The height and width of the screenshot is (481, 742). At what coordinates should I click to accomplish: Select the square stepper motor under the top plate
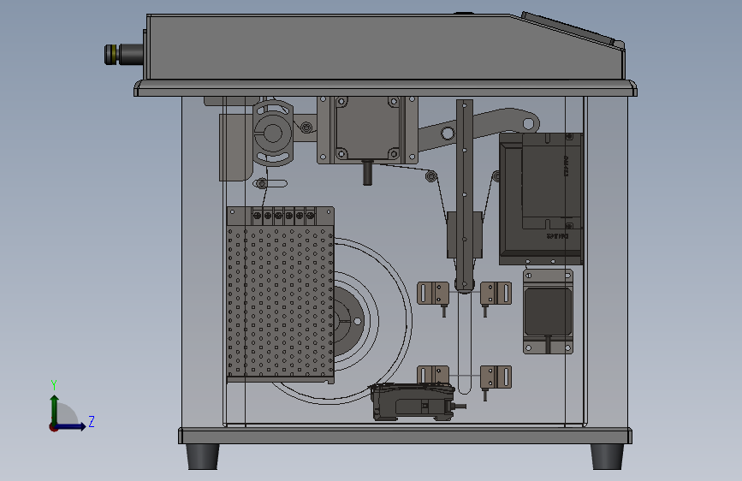(x=367, y=129)
